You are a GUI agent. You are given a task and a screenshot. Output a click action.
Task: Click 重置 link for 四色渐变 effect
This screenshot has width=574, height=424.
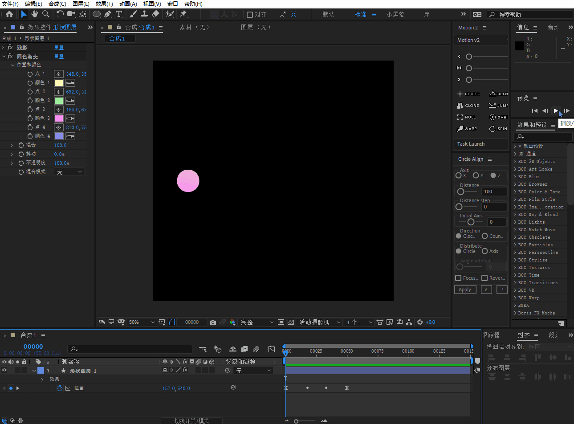pos(59,57)
